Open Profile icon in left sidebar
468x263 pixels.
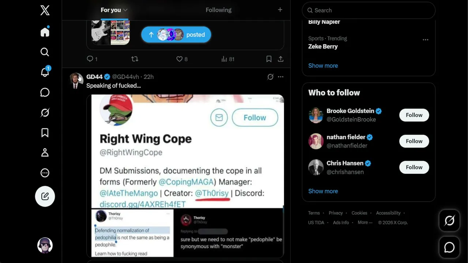coord(45,153)
